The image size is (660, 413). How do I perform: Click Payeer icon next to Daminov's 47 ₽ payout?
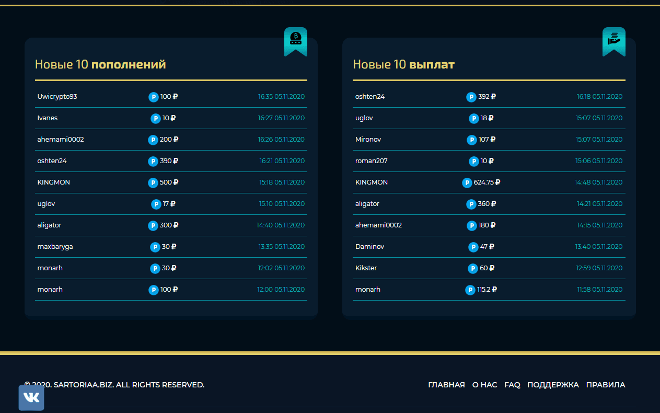click(x=473, y=247)
